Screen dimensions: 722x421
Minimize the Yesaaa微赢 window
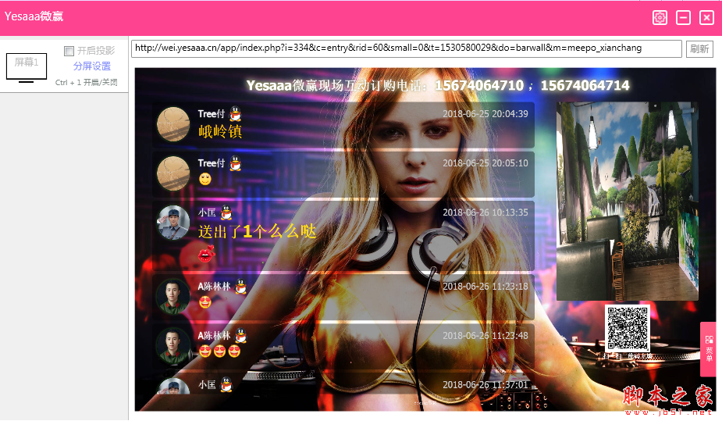683,18
